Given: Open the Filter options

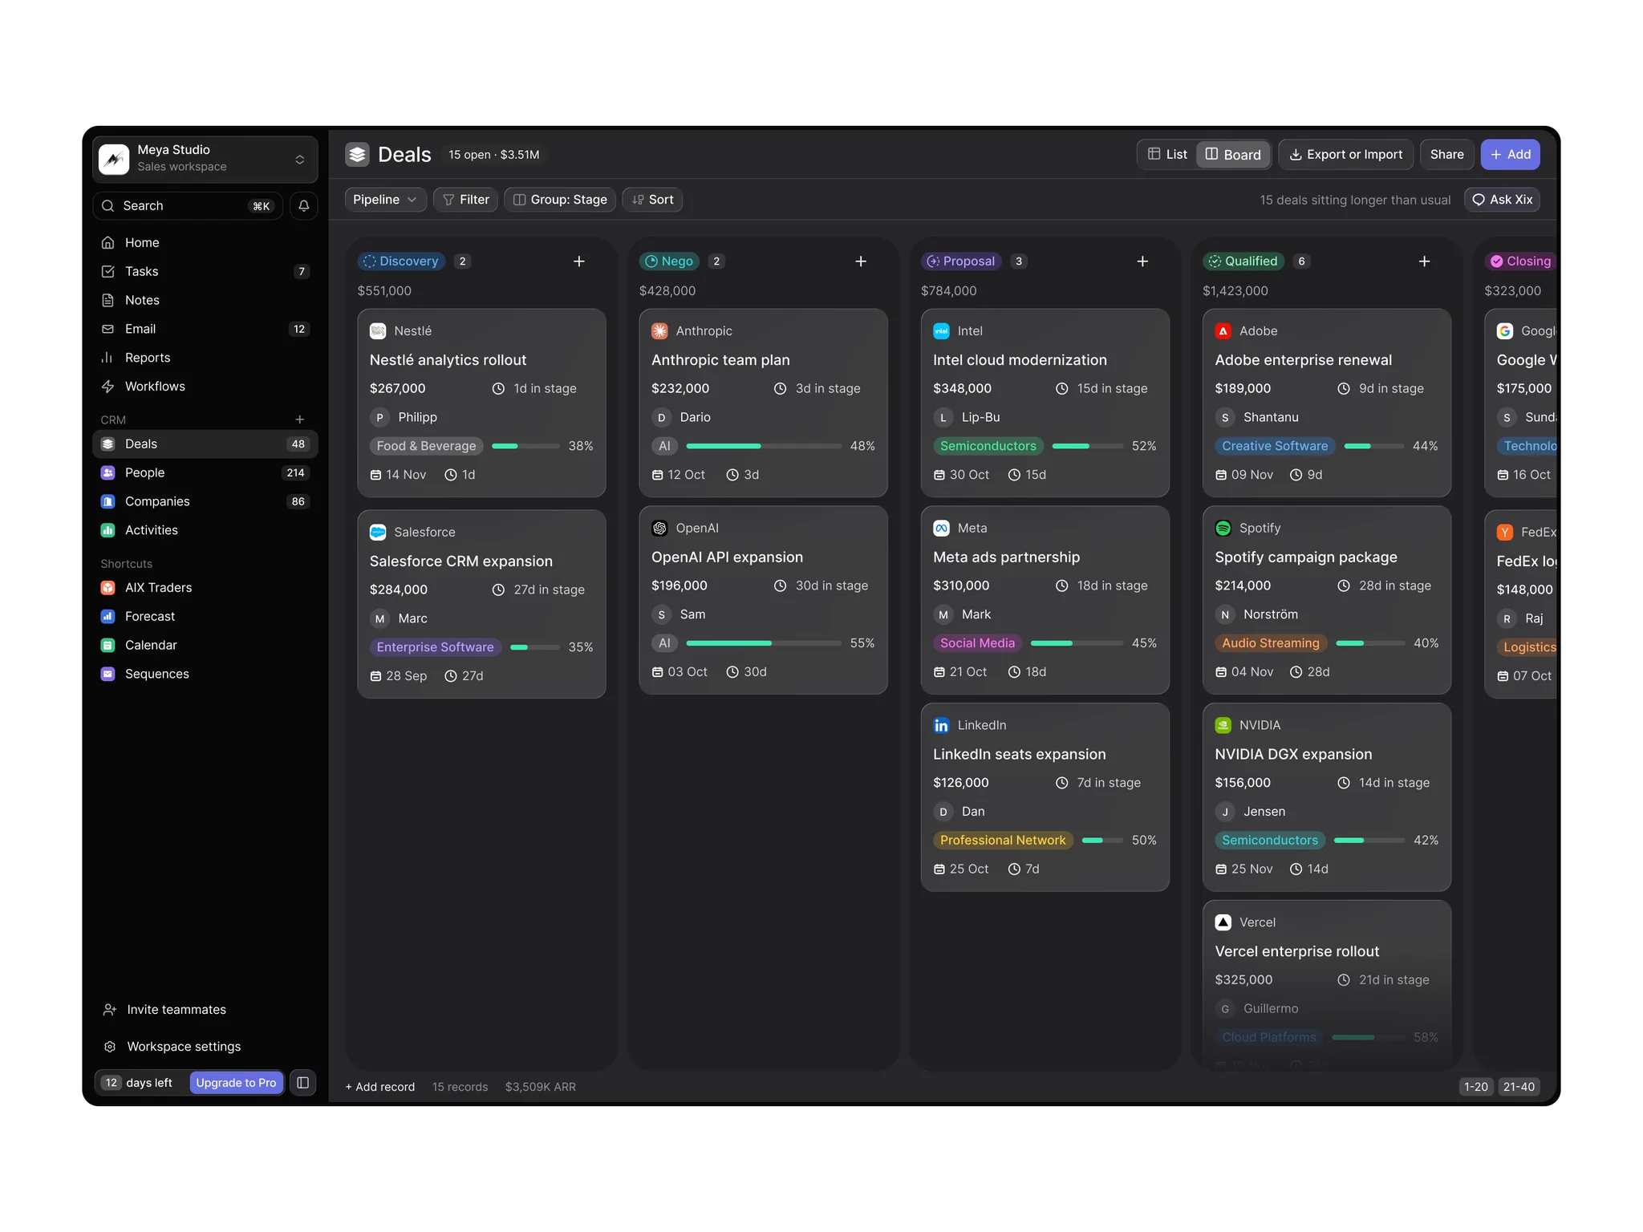Looking at the screenshot, I should click(x=466, y=200).
